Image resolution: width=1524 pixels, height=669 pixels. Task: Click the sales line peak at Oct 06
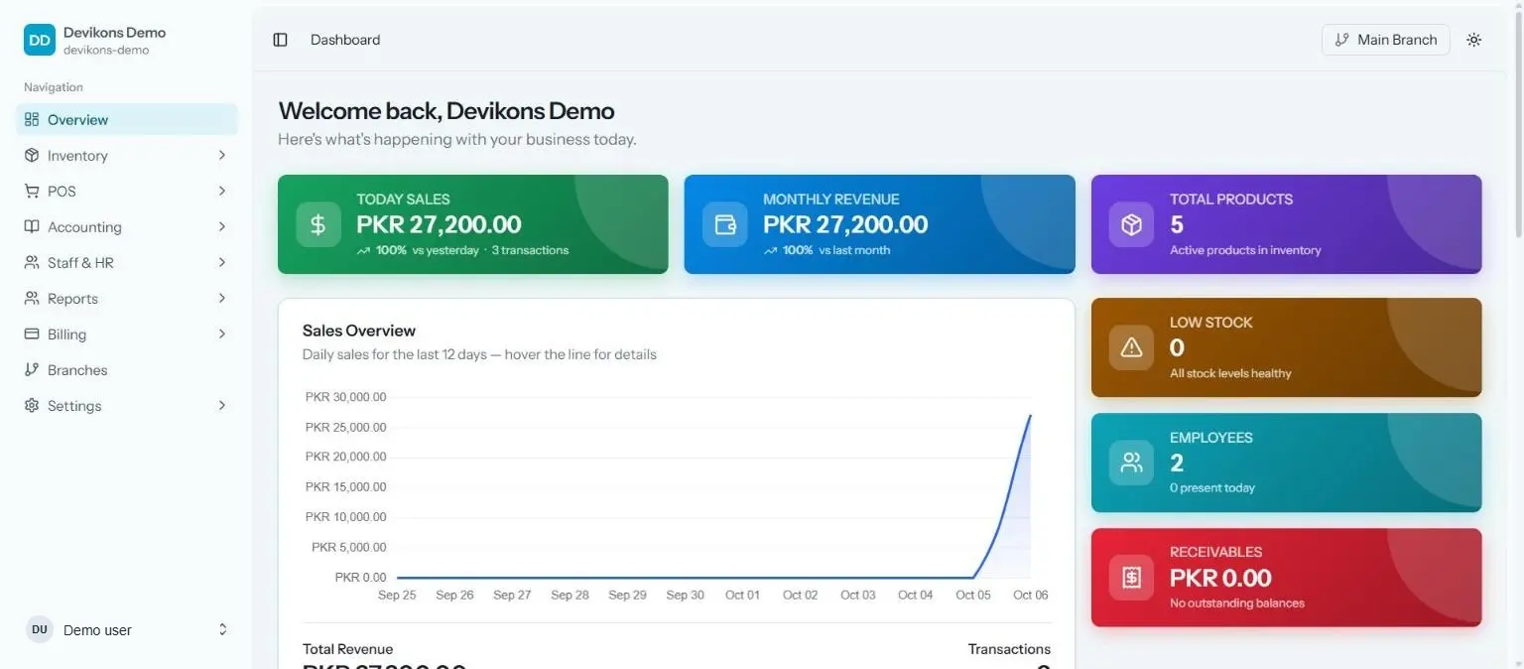pyautogui.click(x=1030, y=415)
